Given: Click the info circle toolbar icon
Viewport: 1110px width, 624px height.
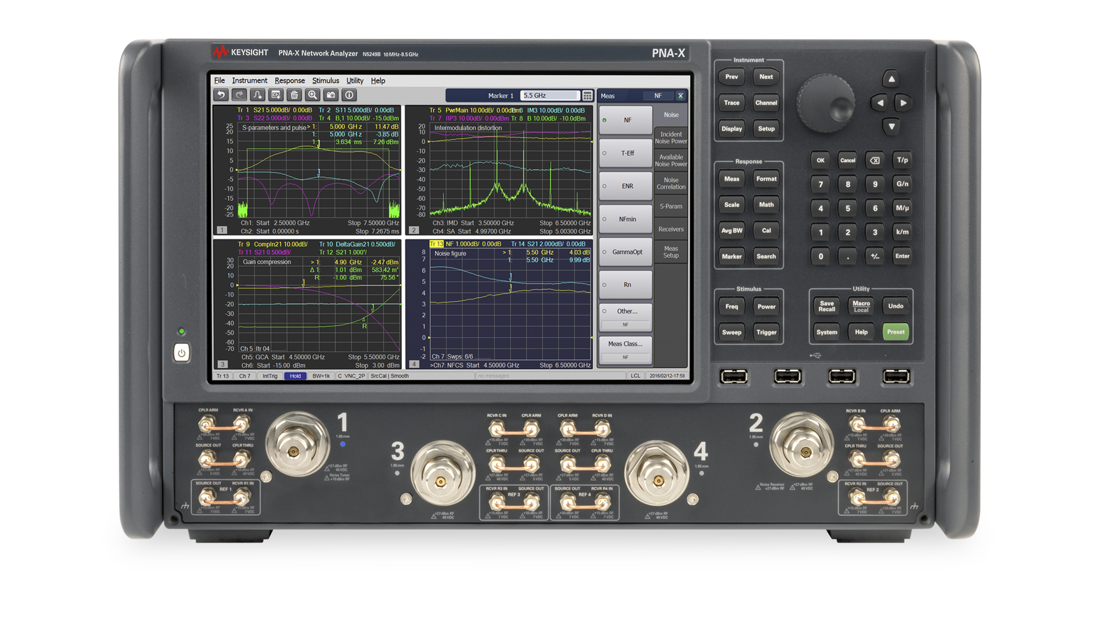Looking at the screenshot, I should click(349, 95).
